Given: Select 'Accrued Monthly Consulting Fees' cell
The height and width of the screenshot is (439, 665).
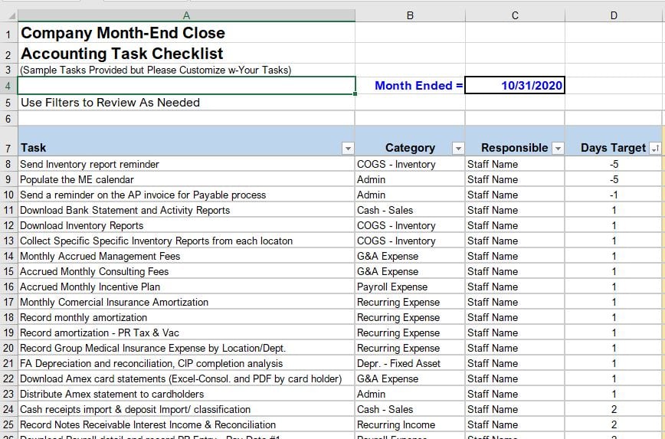Looking at the screenshot, I should pos(186,271).
